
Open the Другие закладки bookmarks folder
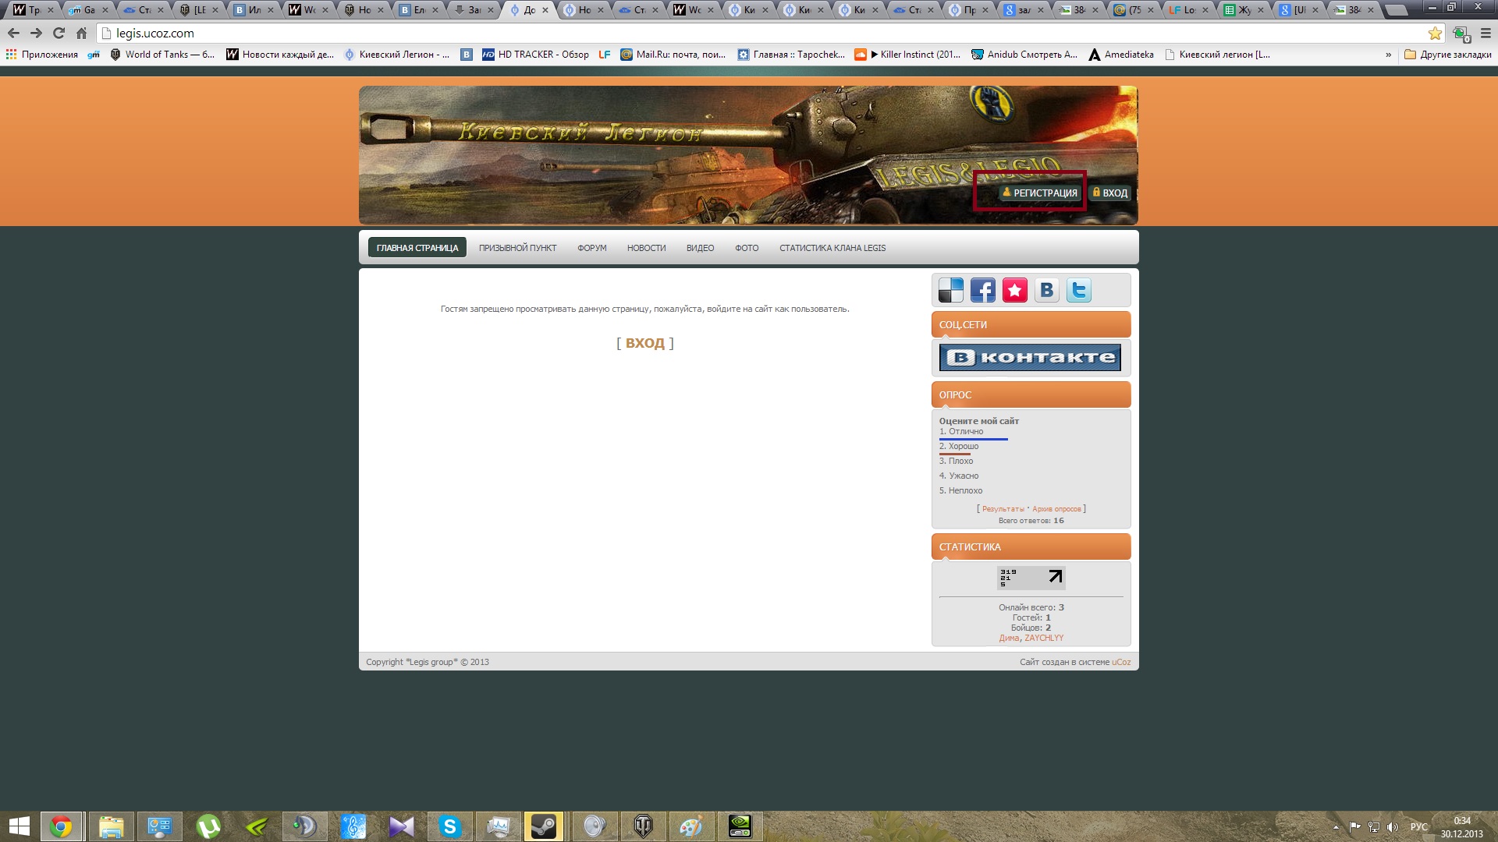tap(1448, 55)
